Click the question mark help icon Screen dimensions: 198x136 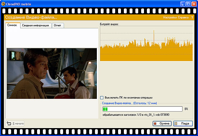tap(192, 17)
